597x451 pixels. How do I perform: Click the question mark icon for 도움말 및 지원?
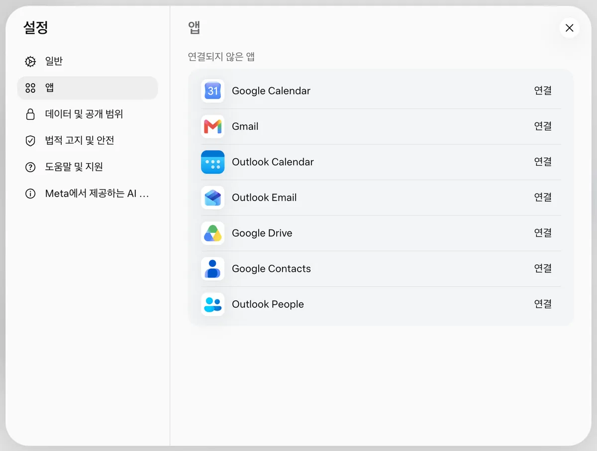[30, 167]
